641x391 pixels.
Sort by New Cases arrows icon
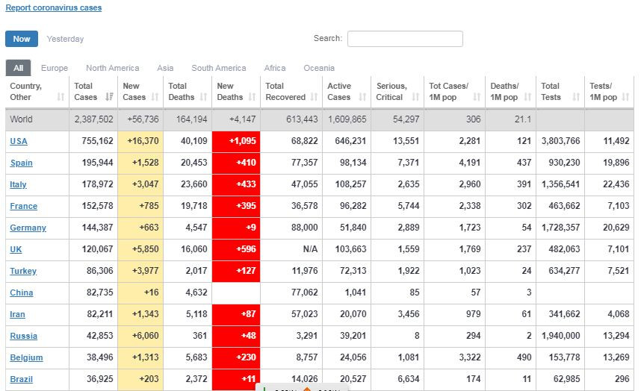(155, 97)
